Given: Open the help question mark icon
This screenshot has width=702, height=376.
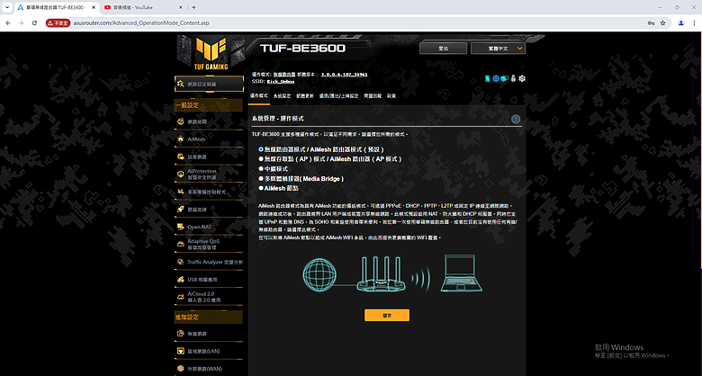Looking at the screenshot, I should [x=516, y=119].
